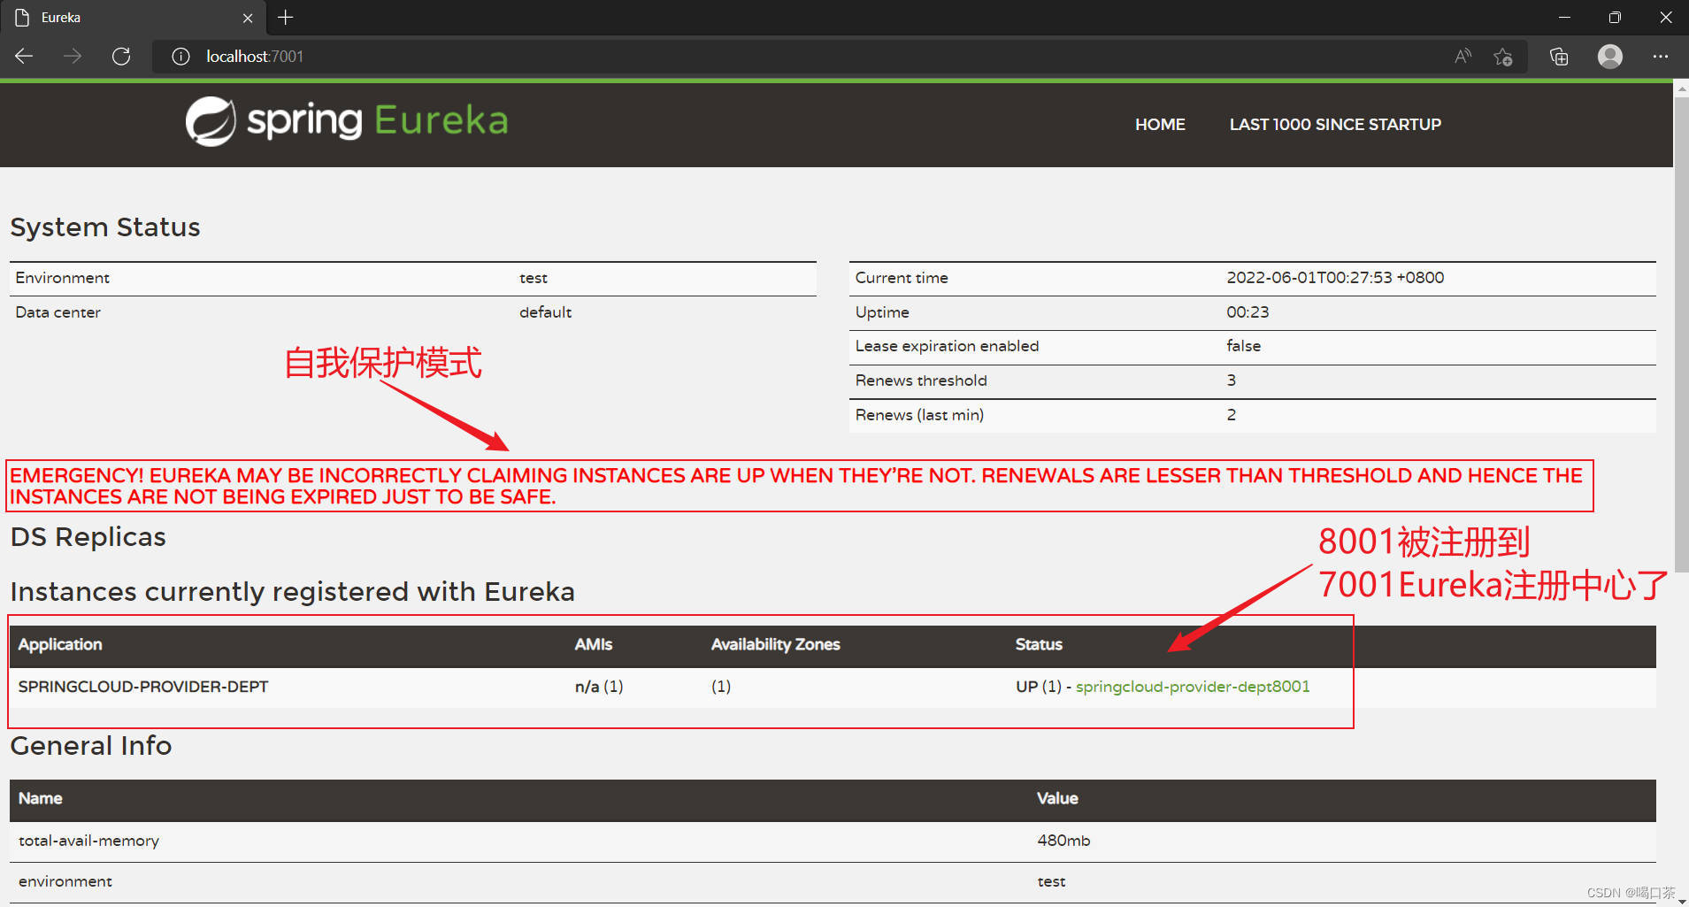Go back using the browser back arrow
The image size is (1689, 907).
pos(24,57)
